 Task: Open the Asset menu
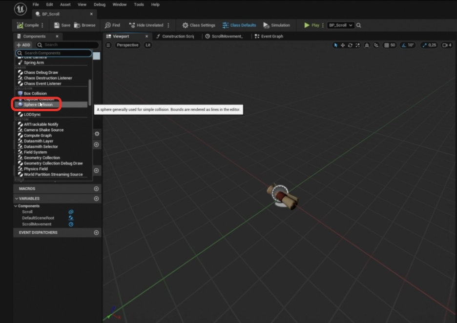[x=65, y=4]
